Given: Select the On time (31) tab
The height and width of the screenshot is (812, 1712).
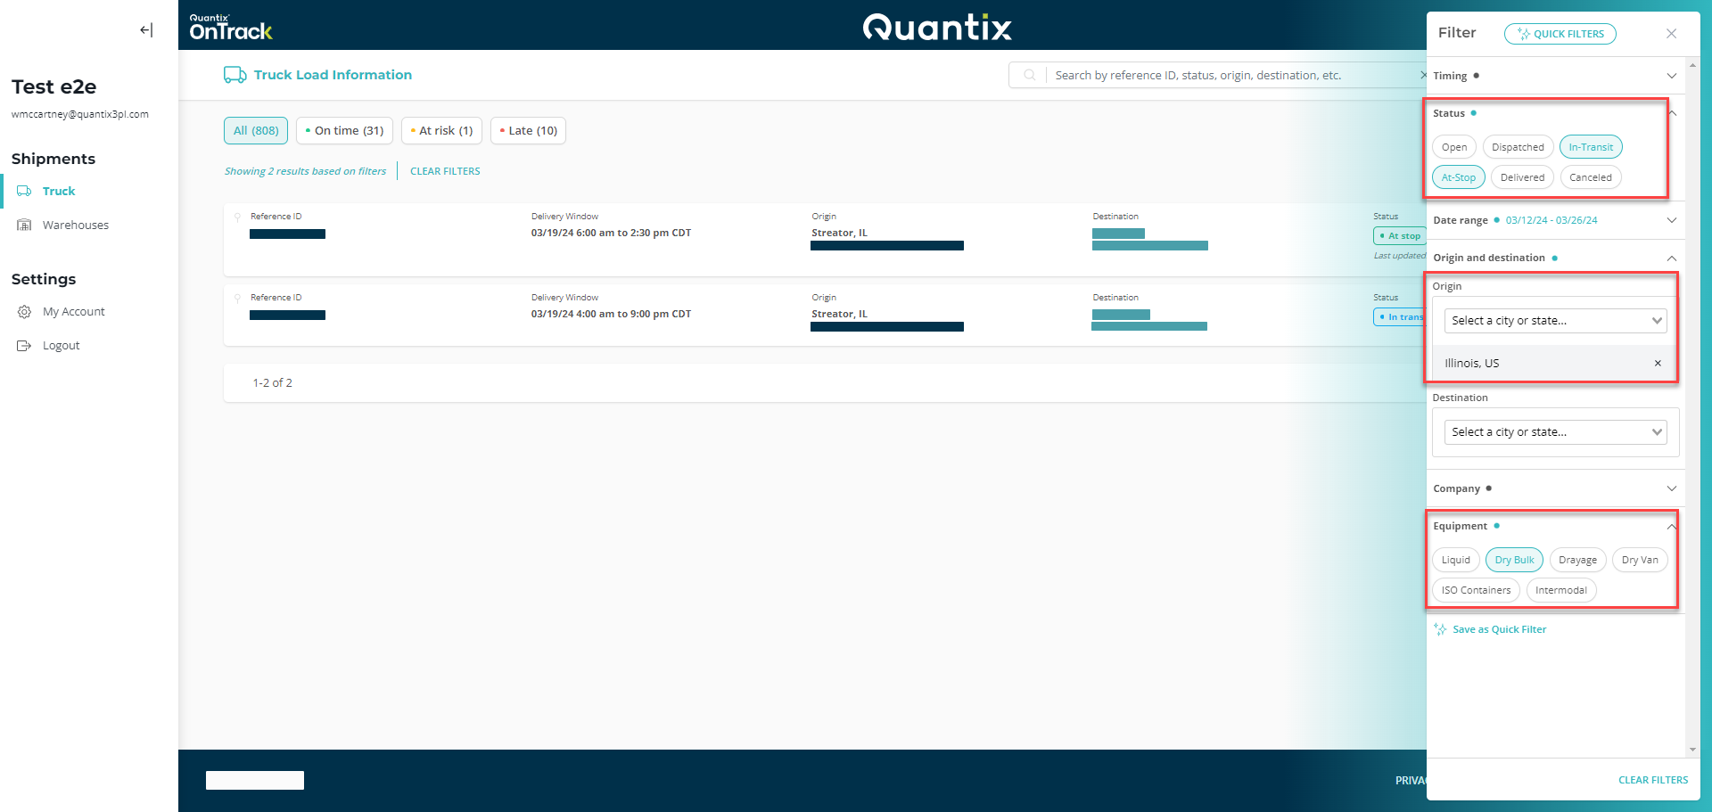Looking at the screenshot, I should pyautogui.click(x=344, y=131).
